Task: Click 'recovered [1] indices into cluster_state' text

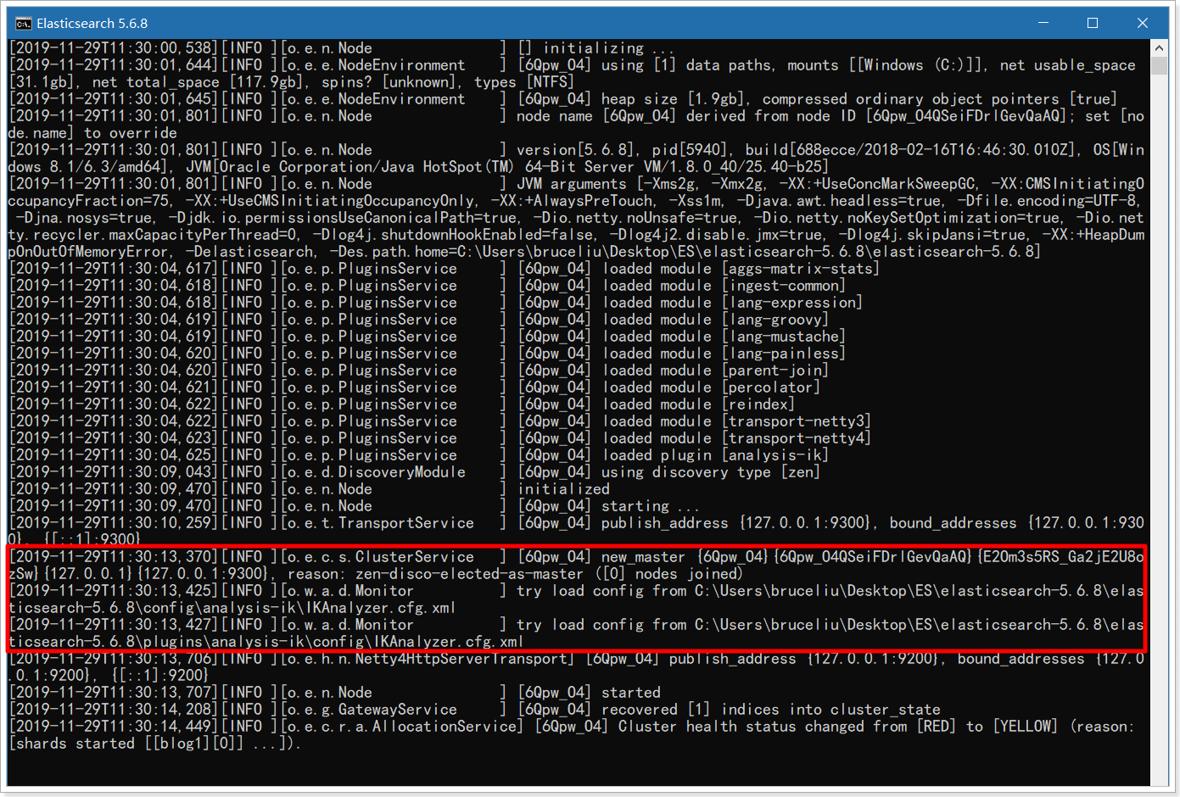Action: point(771,710)
